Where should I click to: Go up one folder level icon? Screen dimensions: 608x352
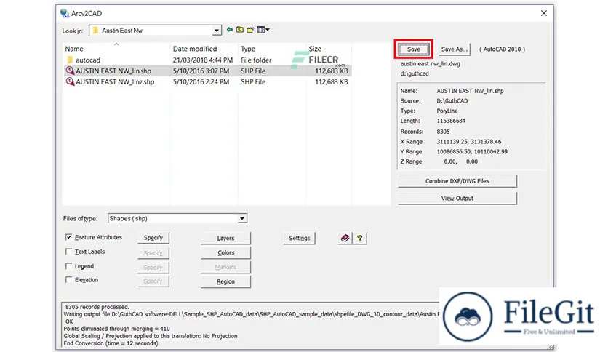[240, 30]
